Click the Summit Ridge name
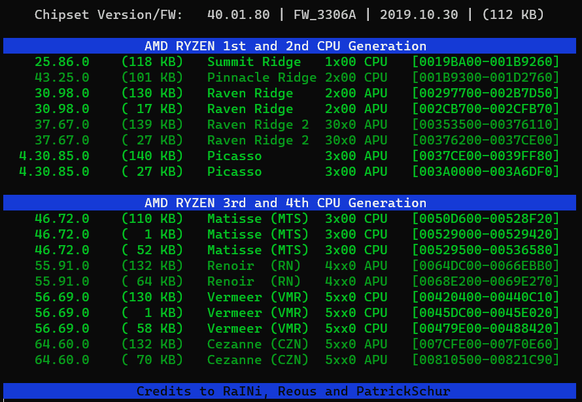 (x=254, y=61)
